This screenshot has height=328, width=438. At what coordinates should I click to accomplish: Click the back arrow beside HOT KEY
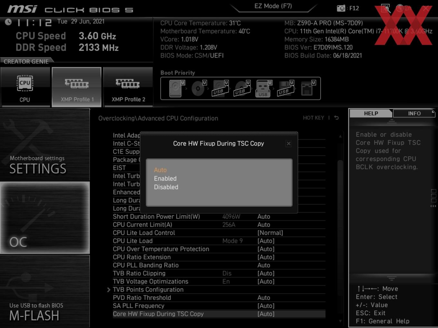[337, 118]
